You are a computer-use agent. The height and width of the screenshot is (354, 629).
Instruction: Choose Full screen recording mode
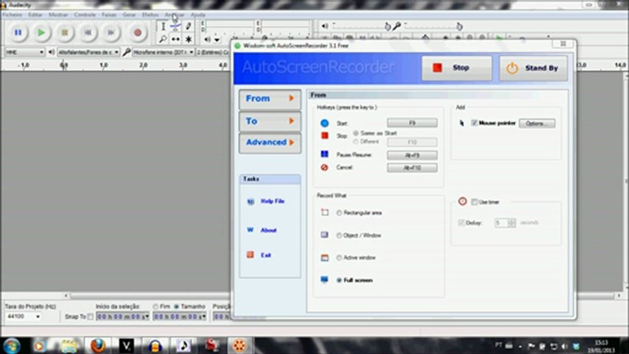pyautogui.click(x=339, y=280)
